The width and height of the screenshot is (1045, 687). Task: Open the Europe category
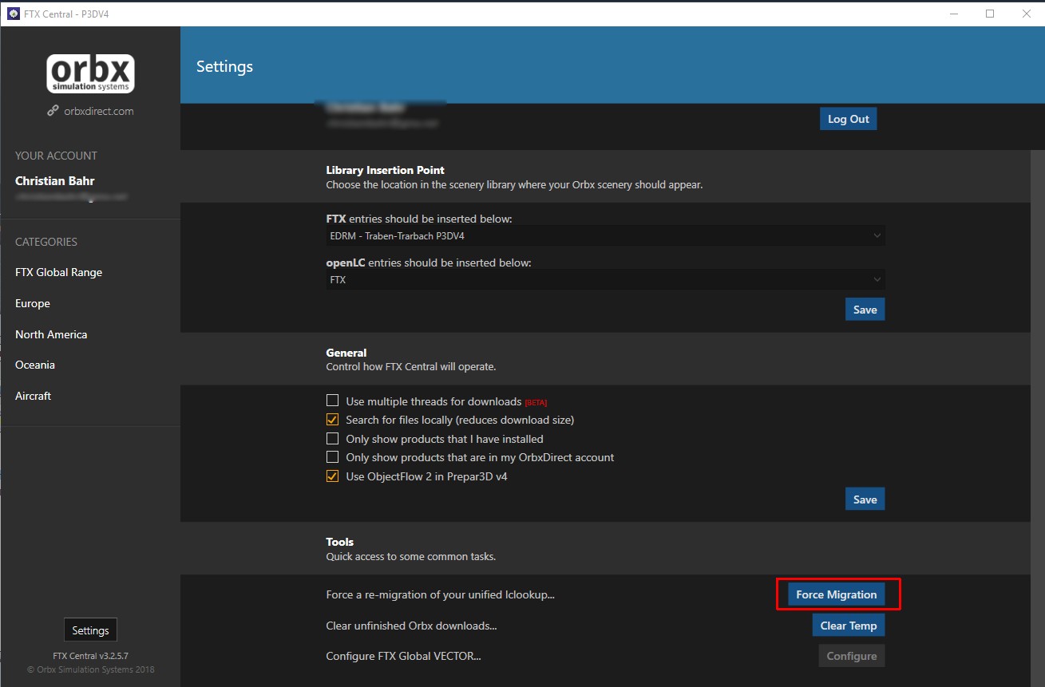(x=33, y=303)
